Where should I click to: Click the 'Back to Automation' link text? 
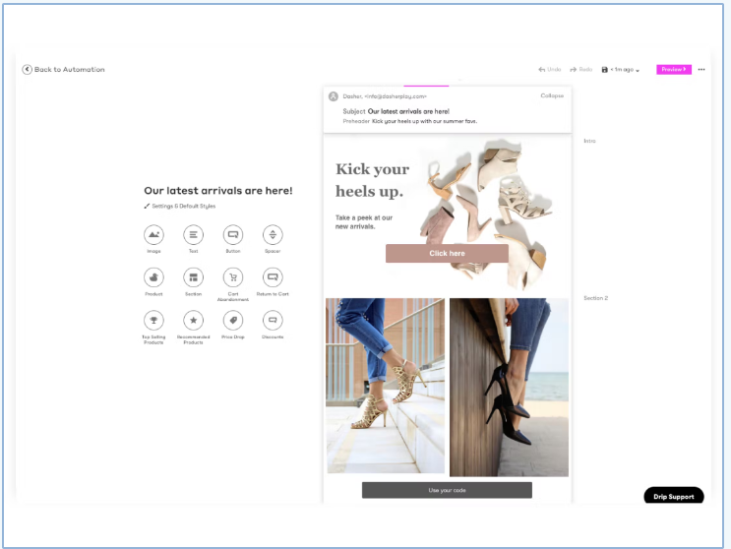point(70,70)
